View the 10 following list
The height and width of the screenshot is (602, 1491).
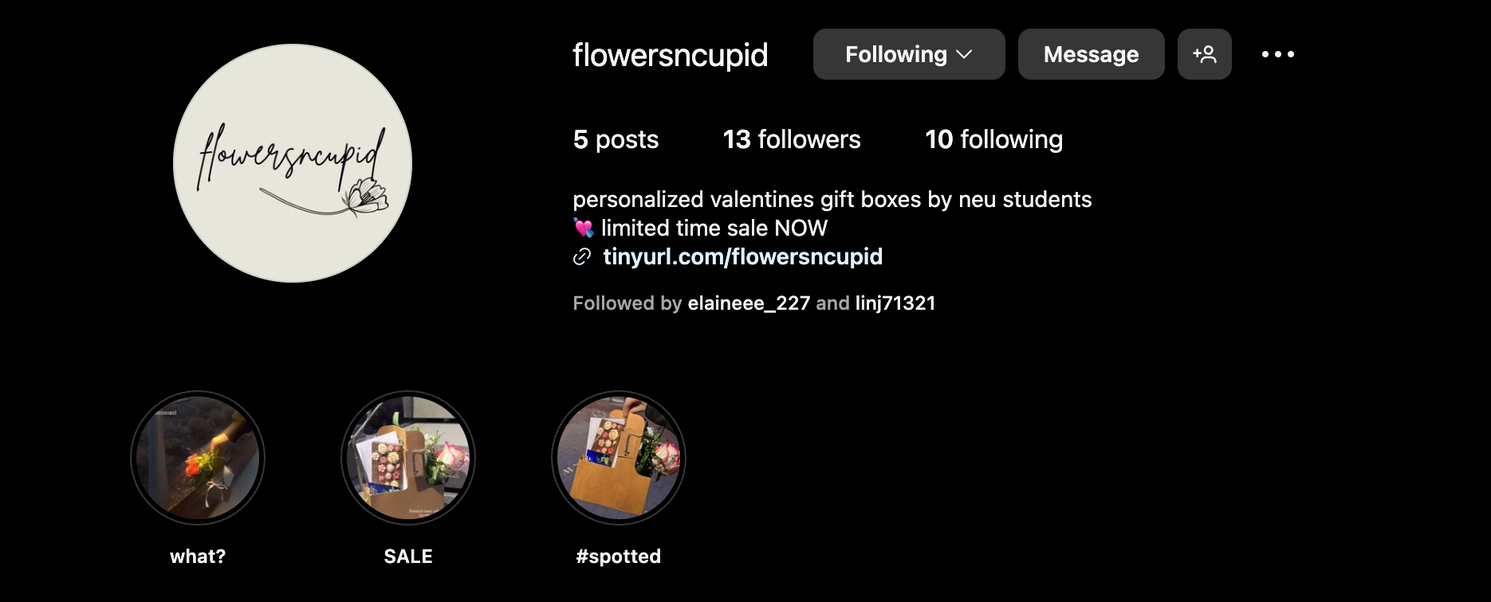click(993, 139)
